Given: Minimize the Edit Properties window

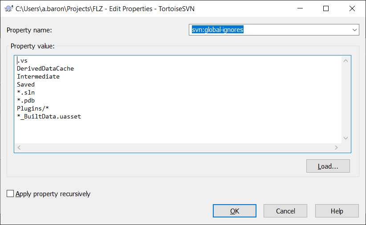Looking at the screenshot, I should 300,8.
